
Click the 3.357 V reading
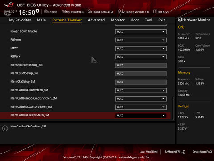tap(182, 129)
